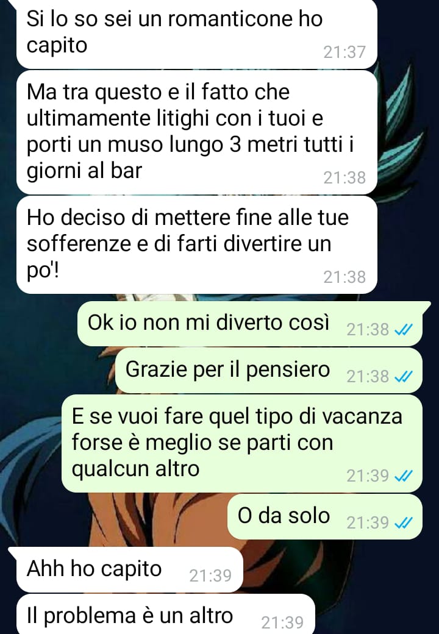Image resolution: width=439 pixels, height=634 pixels.
Task: Tap the timestamp of 'sofferenze' message
Action: point(344,277)
